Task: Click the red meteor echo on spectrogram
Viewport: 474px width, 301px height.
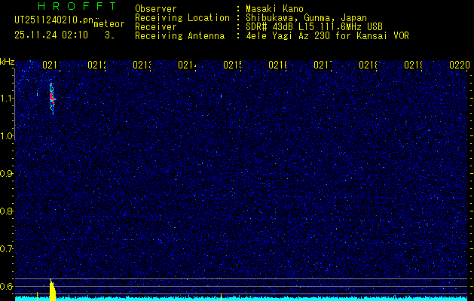Action: pos(51,97)
